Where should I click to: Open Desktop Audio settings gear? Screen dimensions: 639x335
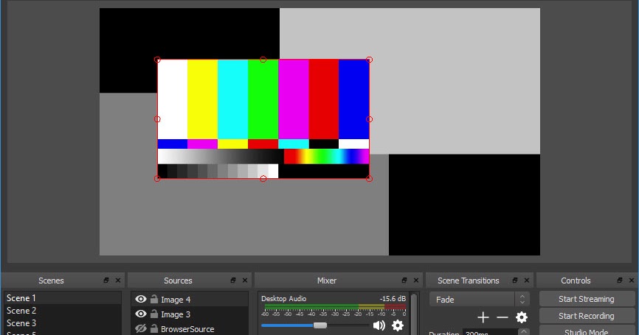(398, 325)
